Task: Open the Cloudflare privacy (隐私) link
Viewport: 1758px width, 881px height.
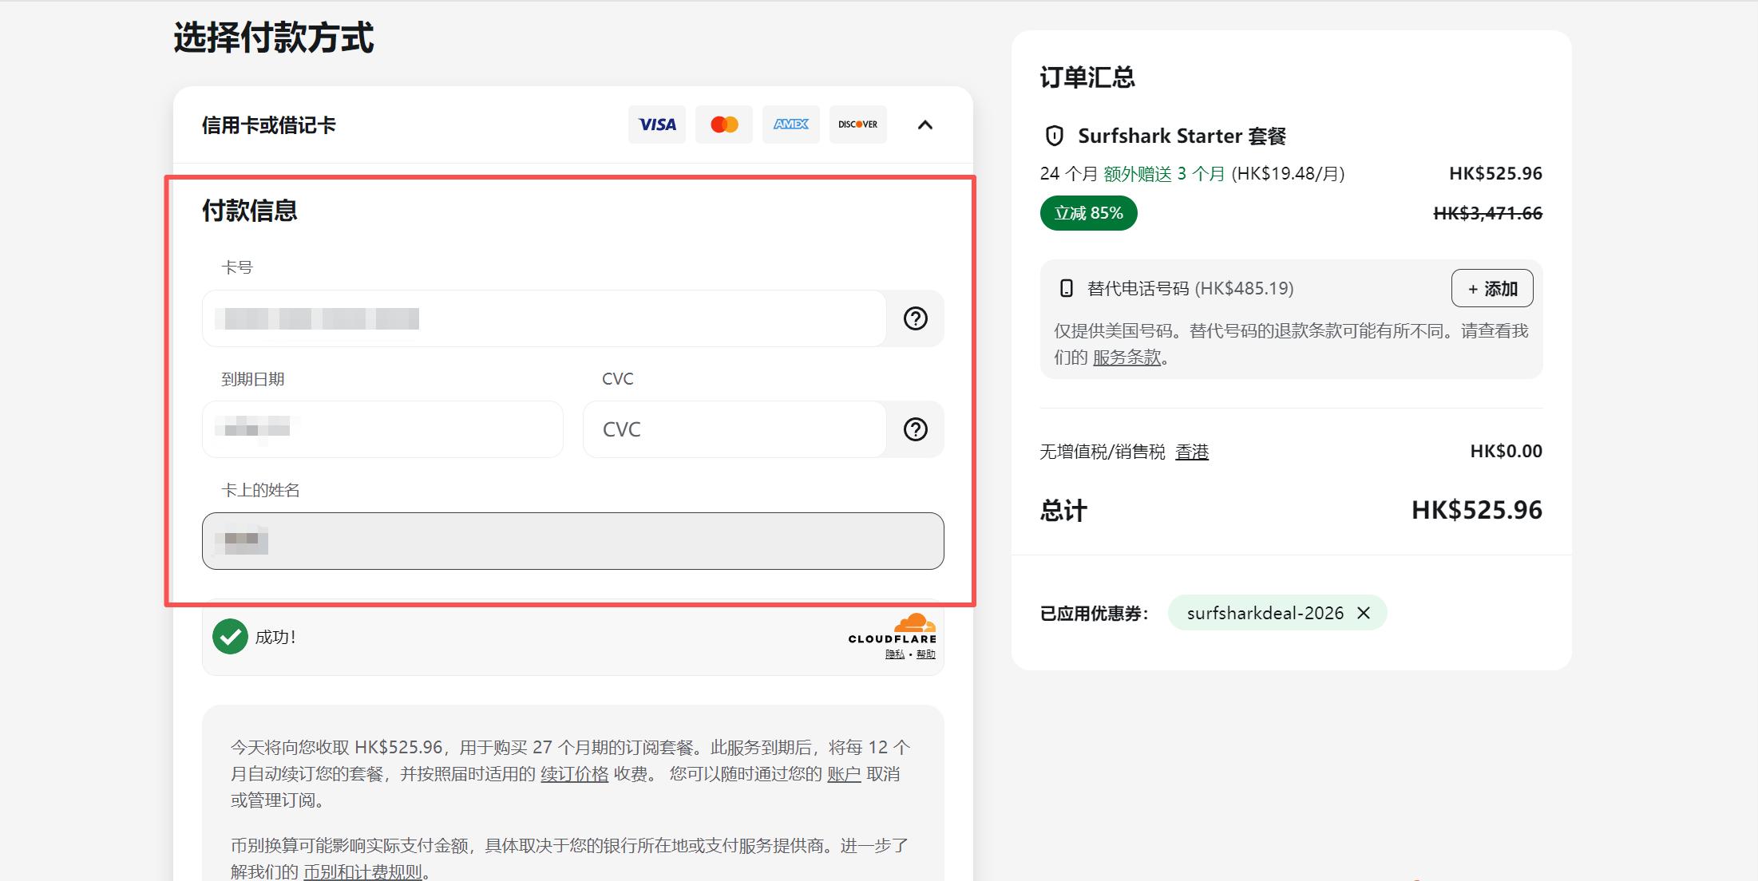Action: pyautogui.click(x=895, y=654)
